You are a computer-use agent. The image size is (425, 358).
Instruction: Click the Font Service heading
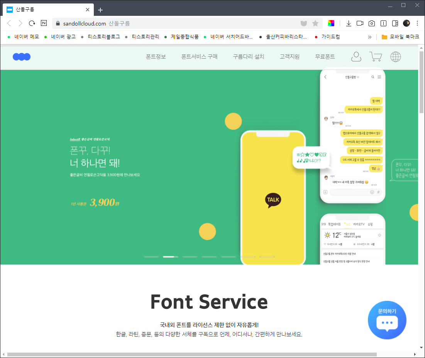209,302
